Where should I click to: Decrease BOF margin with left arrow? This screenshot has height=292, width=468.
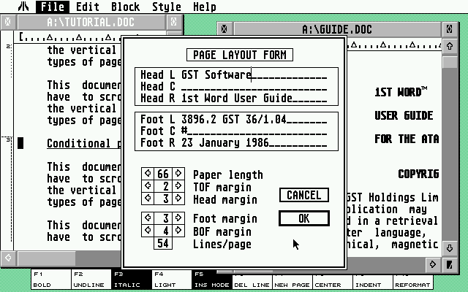[148, 231]
